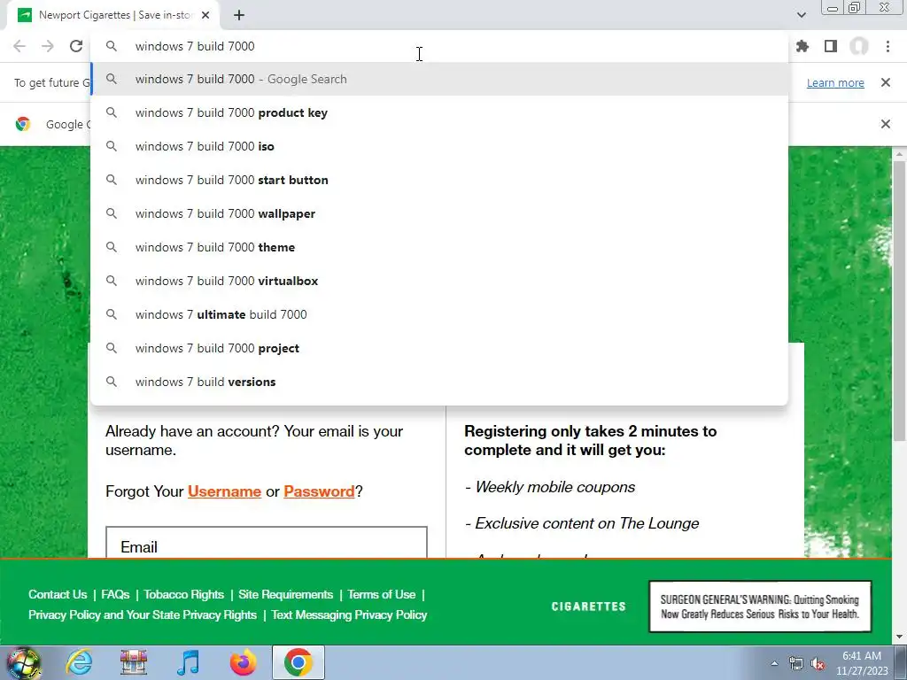Choose 'windows 7 build 7000 - Google Search' suggestion

coord(439,79)
